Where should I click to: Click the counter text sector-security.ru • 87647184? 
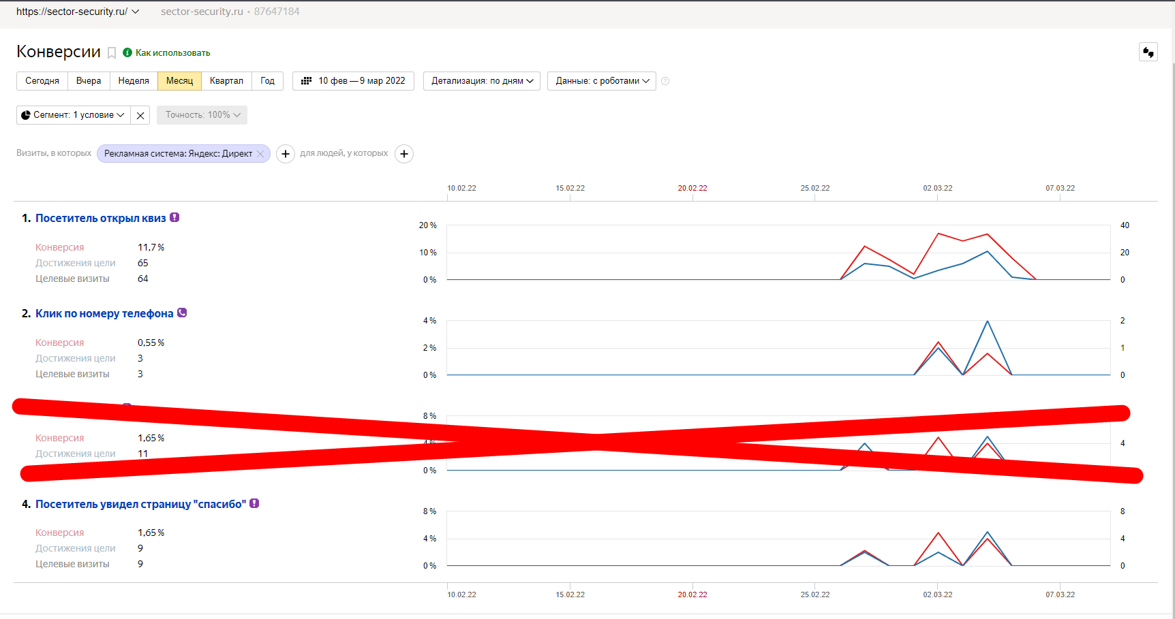click(230, 12)
